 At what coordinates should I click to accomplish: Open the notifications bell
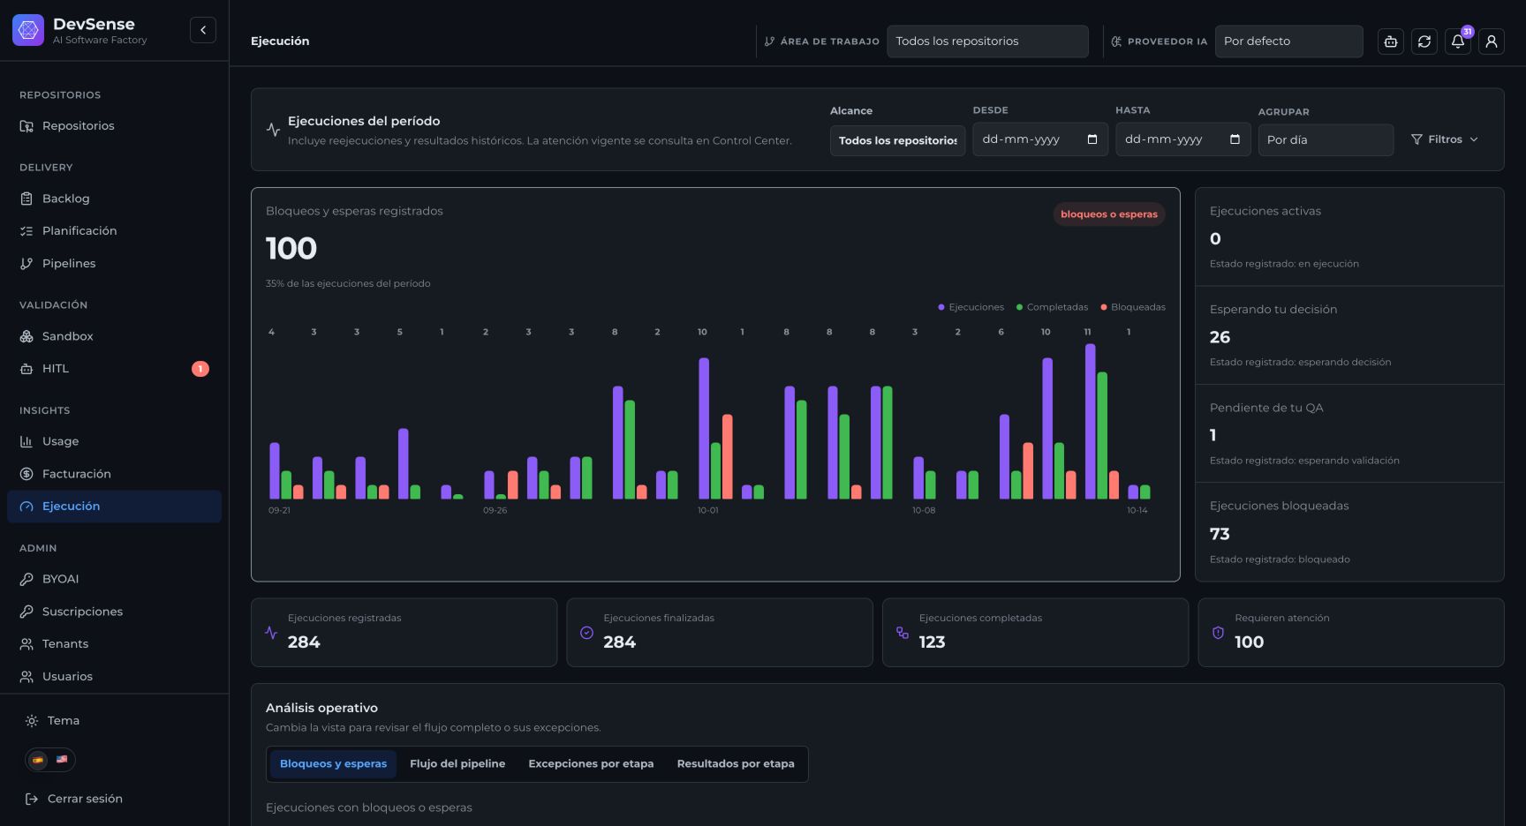(1458, 41)
